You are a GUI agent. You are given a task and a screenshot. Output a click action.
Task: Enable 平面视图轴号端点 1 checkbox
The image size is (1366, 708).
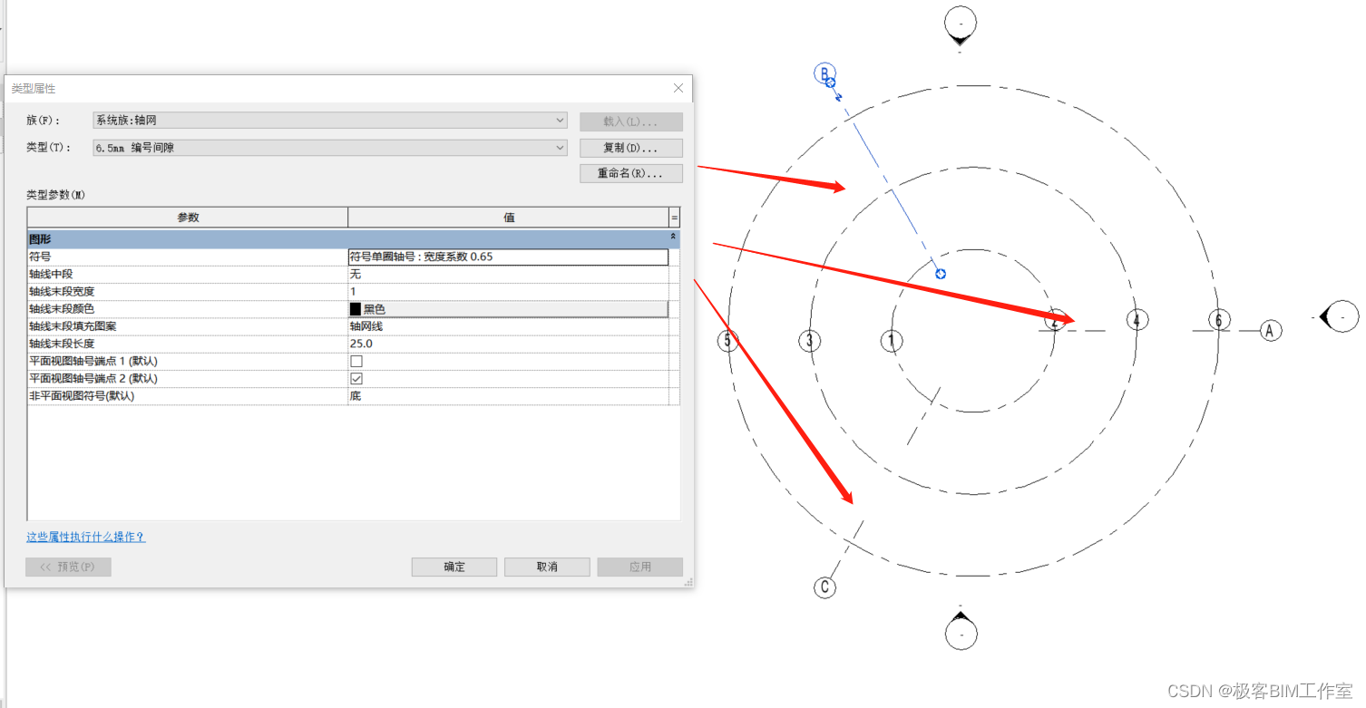(356, 361)
